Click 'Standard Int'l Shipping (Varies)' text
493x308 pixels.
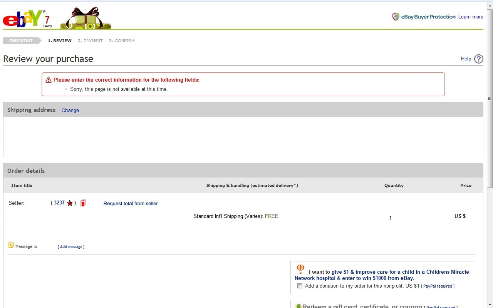(x=228, y=216)
